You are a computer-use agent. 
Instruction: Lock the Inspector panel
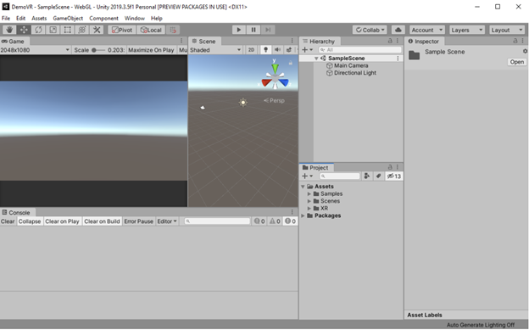pyautogui.click(x=515, y=41)
